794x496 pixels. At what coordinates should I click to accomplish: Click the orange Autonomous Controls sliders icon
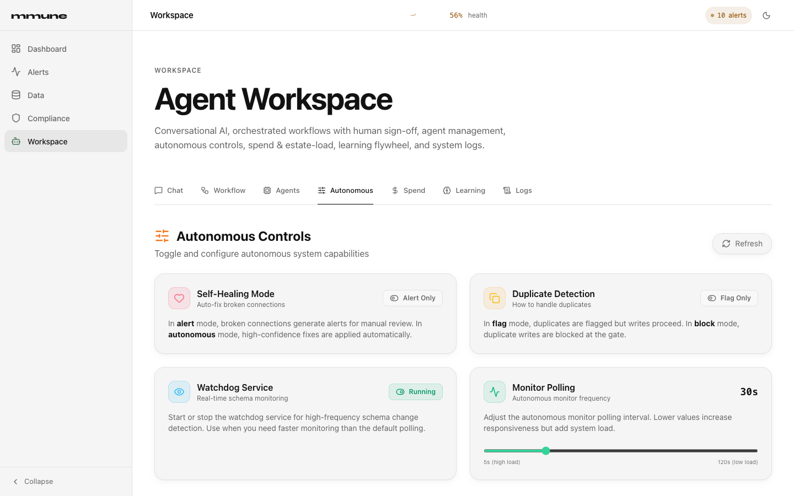coord(162,236)
